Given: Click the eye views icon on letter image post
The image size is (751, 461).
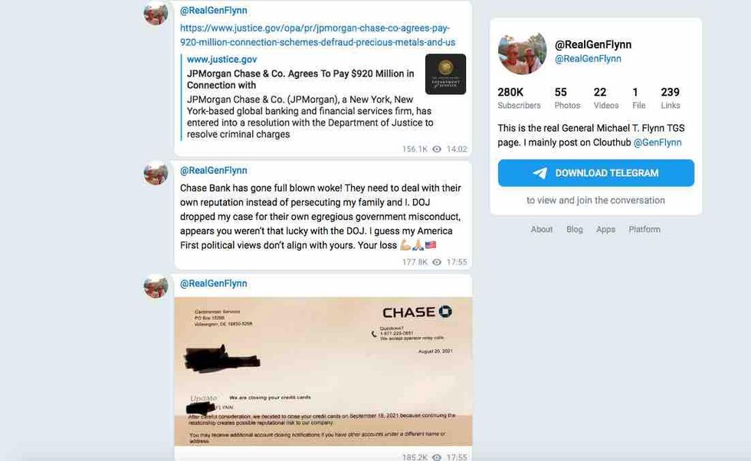Looking at the screenshot, I should pyautogui.click(x=437, y=457).
